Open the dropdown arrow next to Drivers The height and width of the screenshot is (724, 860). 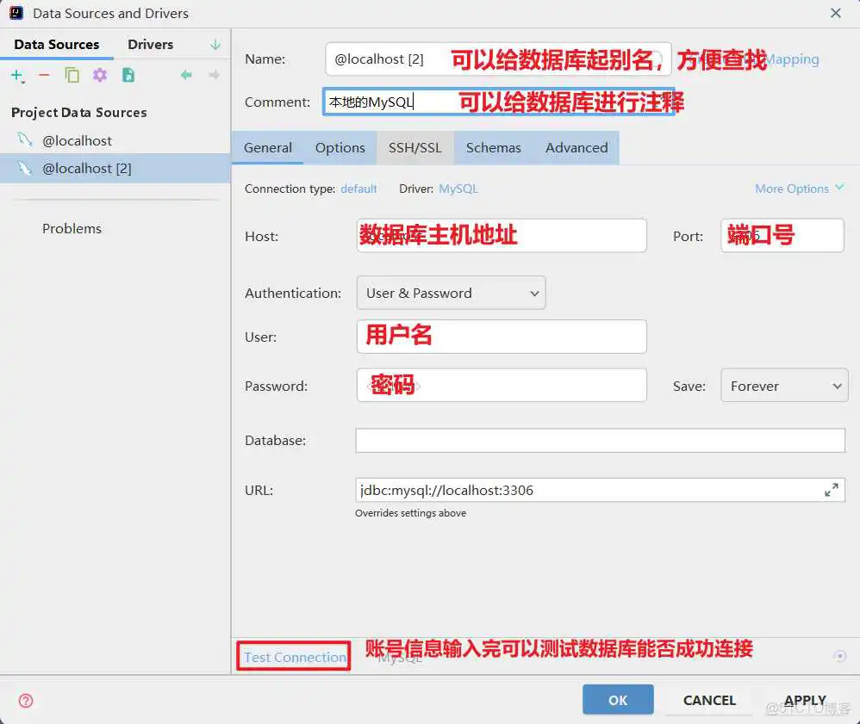pos(214,44)
